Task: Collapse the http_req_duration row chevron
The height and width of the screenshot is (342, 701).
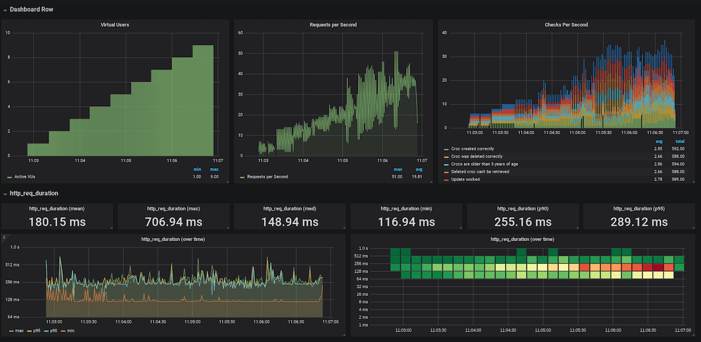Action: (5, 193)
